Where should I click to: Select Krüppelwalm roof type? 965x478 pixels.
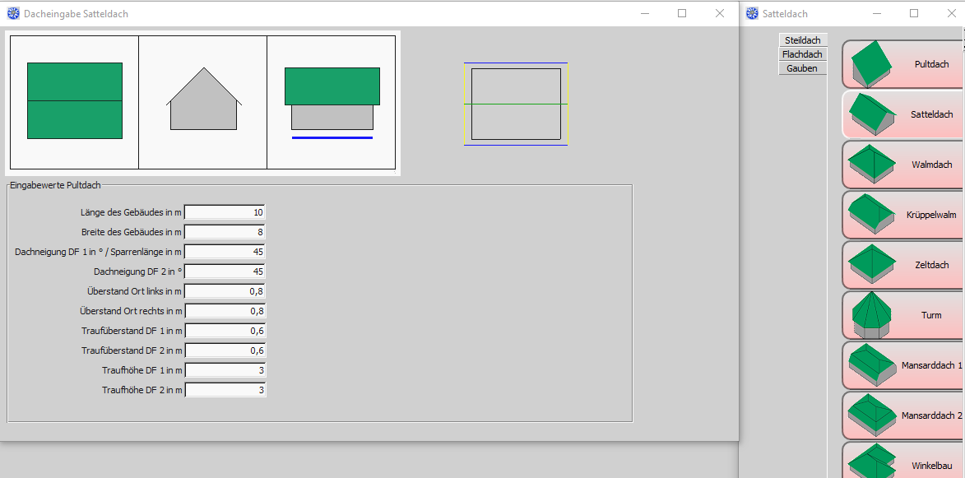pos(902,215)
